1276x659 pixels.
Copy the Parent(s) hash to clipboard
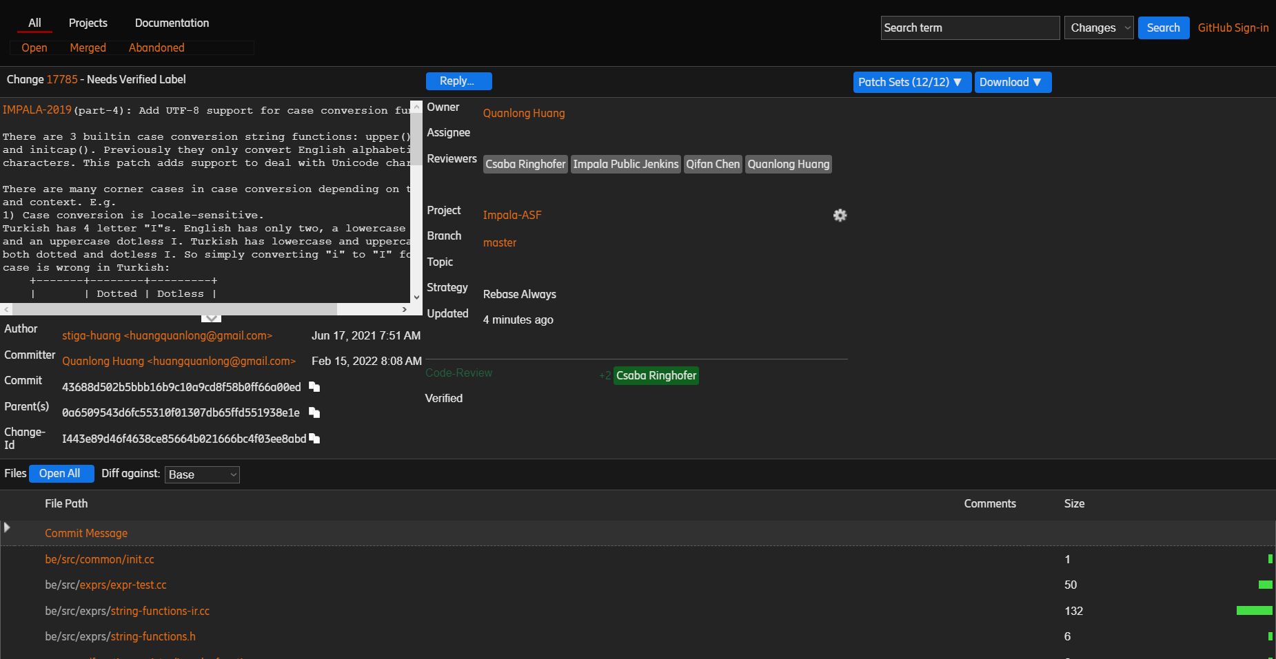click(314, 412)
